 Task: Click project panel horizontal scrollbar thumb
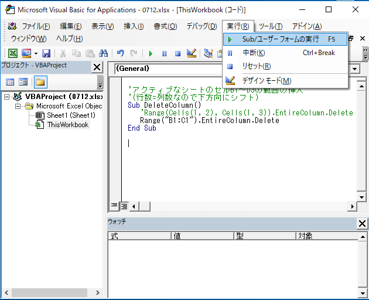pyautogui.click(x=49, y=293)
